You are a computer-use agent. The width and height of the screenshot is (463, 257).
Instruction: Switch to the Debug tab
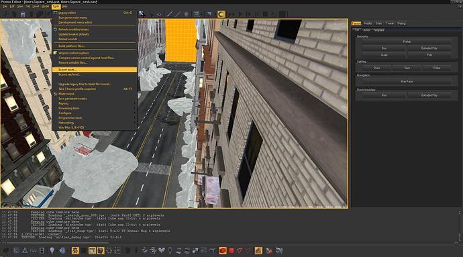401,23
